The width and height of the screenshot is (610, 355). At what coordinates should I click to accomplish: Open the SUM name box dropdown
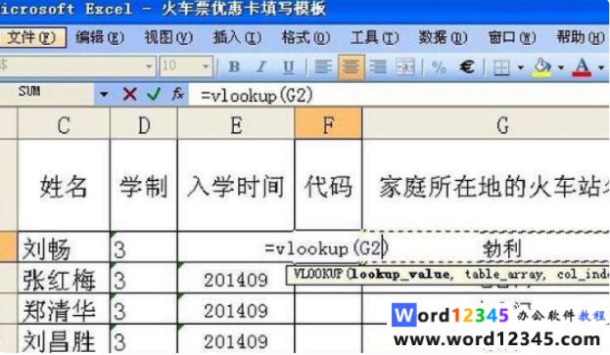(104, 94)
